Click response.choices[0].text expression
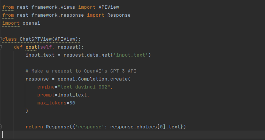The height and width of the screenshot is (140, 265). pos(146,127)
